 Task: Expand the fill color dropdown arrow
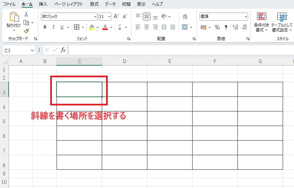[x=97, y=27]
